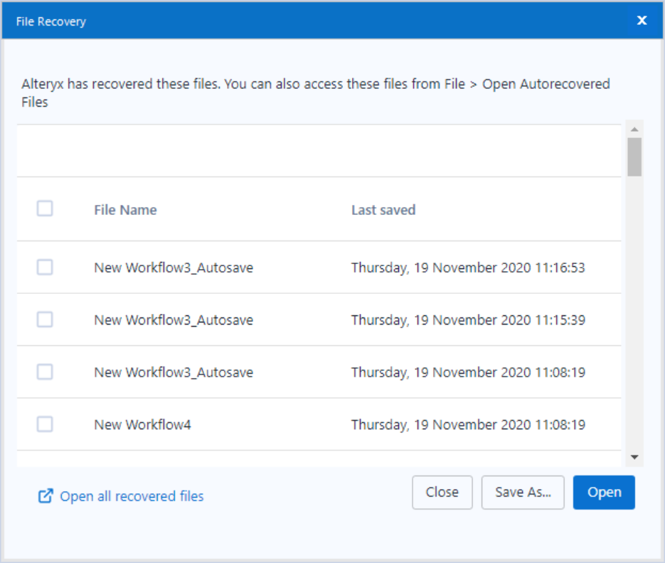The width and height of the screenshot is (665, 563).
Task: Hit the blue Open button
Action: pos(604,492)
